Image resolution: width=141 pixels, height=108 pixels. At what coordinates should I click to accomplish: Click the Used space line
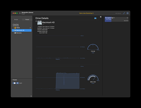[43, 33]
